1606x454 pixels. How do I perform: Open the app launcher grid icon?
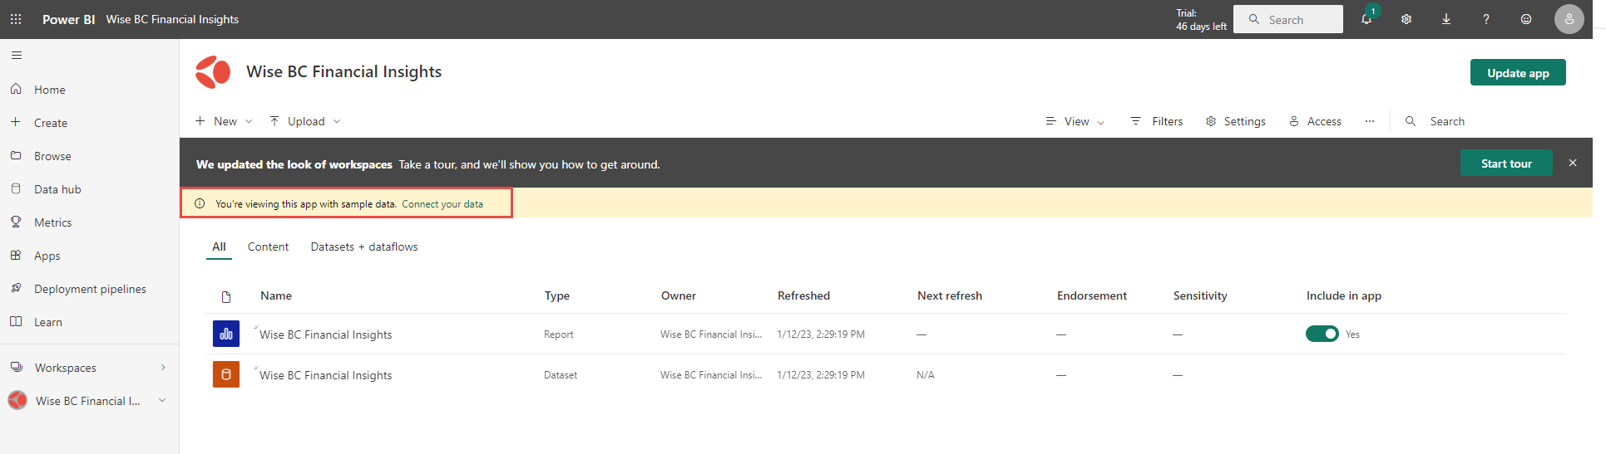(x=16, y=19)
